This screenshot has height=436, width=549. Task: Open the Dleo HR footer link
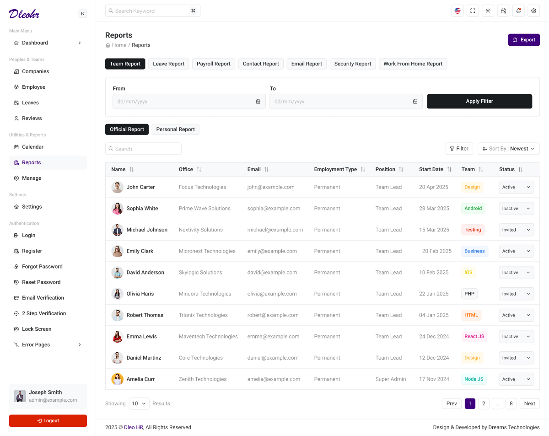(x=133, y=427)
